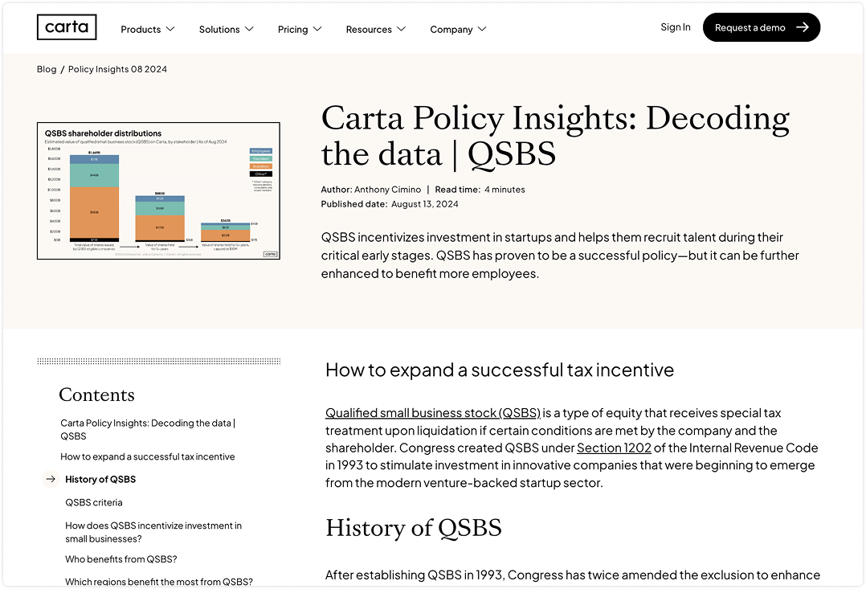The image size is (866, 589).
Task: Follow the Section 1202 hyperlink
Action: tap(614, 448)
